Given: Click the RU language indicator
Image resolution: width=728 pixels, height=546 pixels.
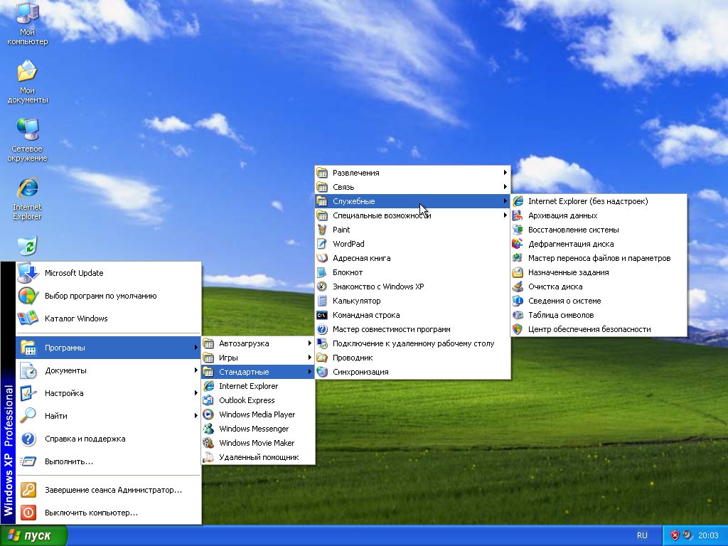Looking at the screenshot, I should pyautogui.click(x=642, y=535).
